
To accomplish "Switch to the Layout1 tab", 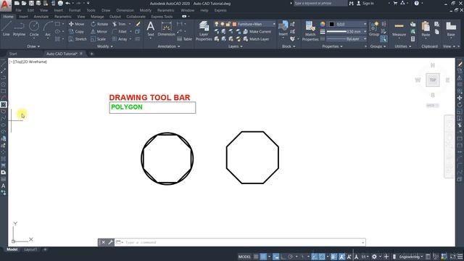I will (x=30, y=249).
